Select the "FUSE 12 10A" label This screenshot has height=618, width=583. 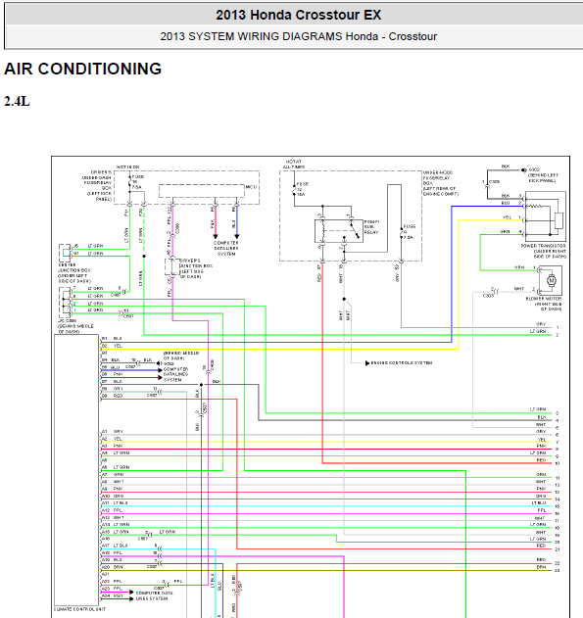(303, 189)
